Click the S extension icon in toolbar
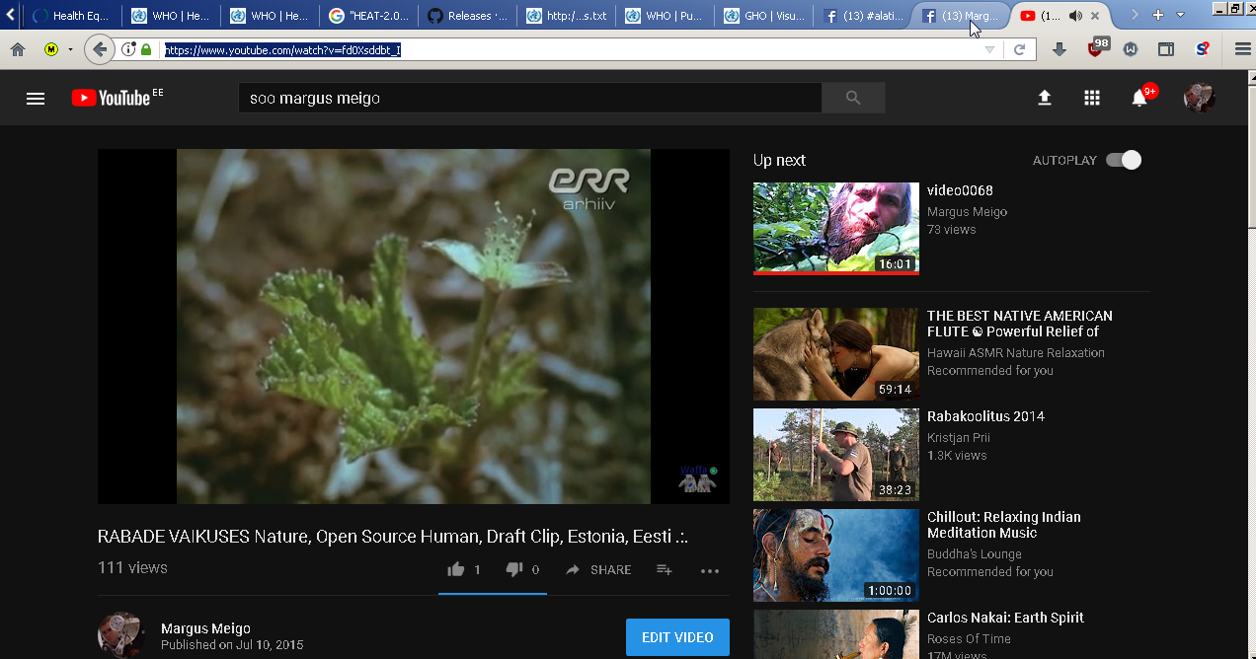Image resolution: width=1256 pixels, height=659 pixels. tap(1202, 49)
